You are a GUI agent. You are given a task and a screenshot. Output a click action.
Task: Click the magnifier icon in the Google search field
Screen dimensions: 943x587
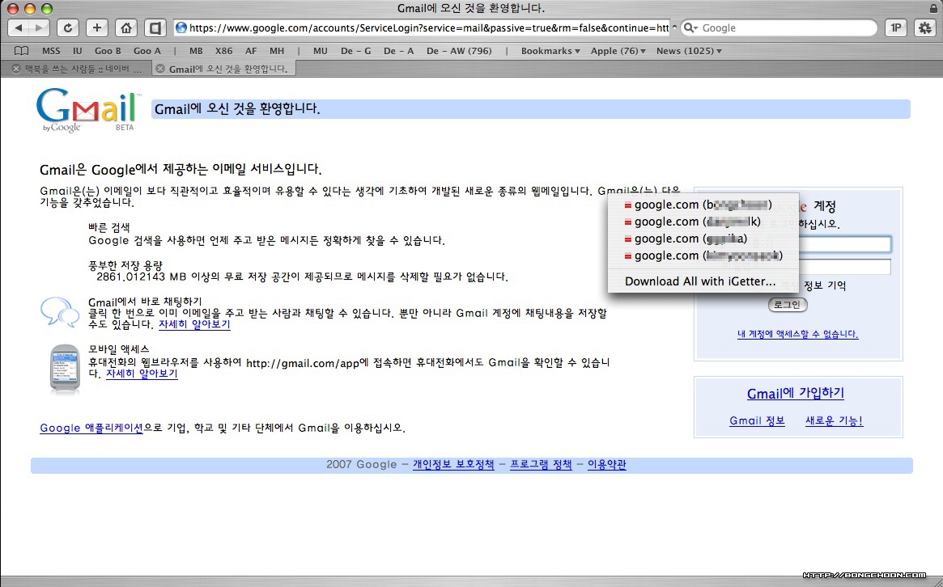(690, 27)
